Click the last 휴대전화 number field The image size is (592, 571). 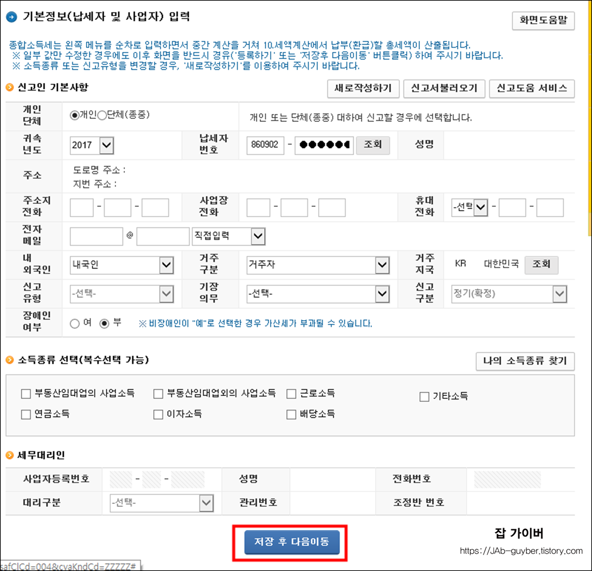point(550,207)
